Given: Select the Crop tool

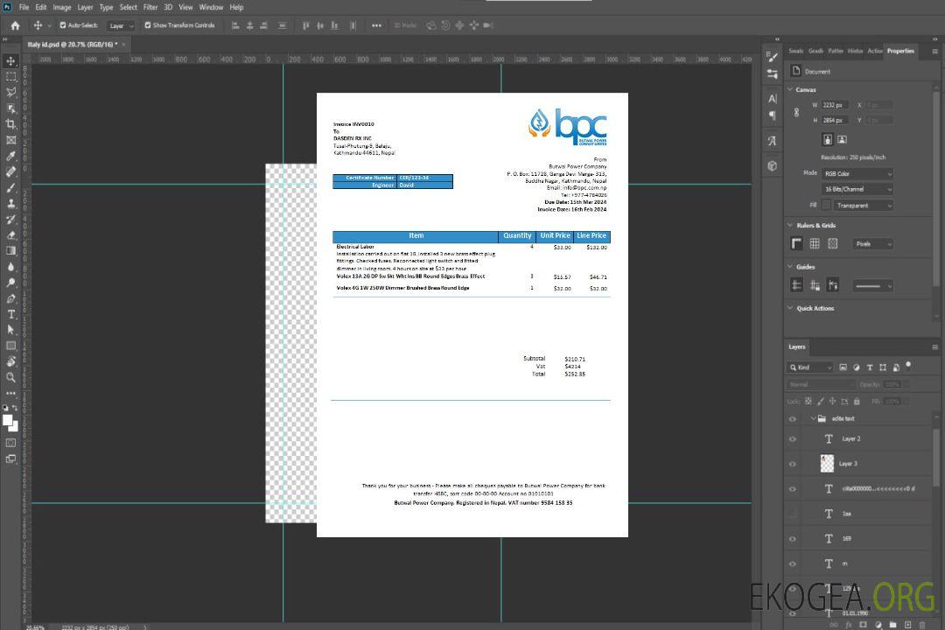Looking at the screenshot, I should click(x=11, y=124).
